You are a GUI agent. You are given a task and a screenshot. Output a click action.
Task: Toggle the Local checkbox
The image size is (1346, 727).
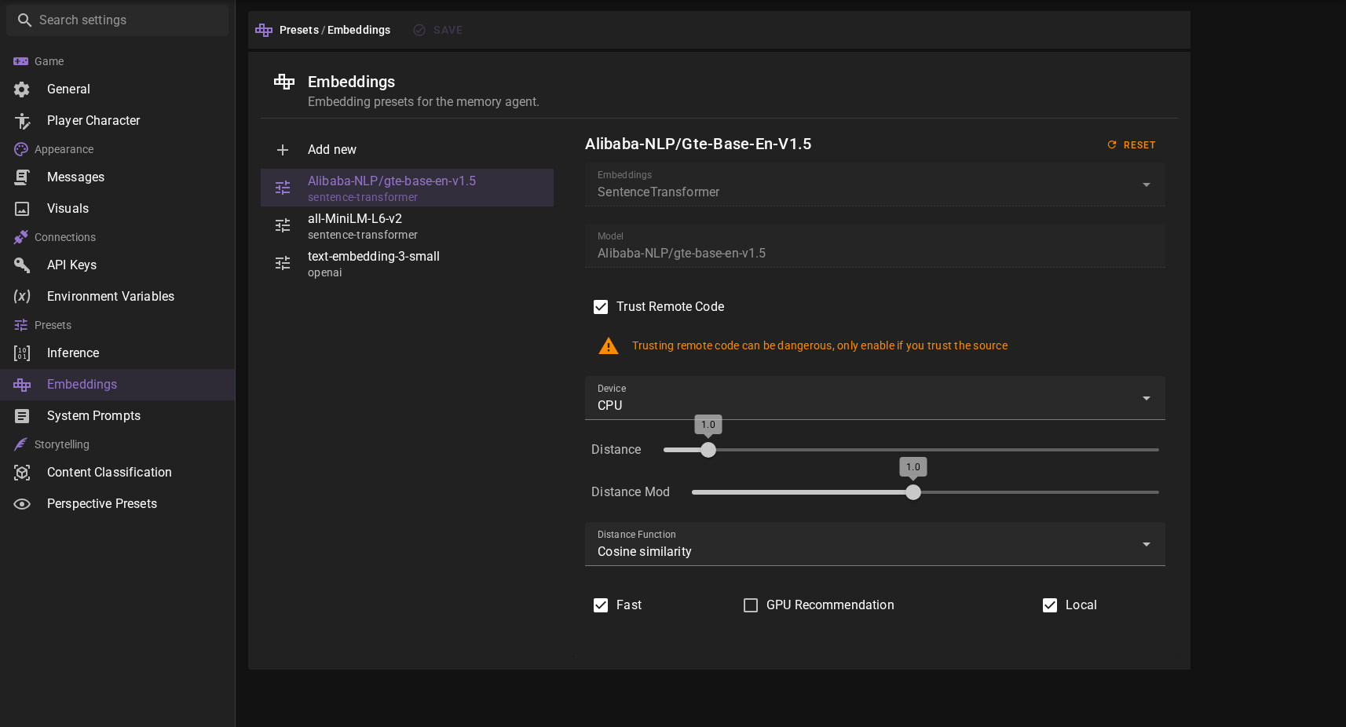tap(1050, 605)
